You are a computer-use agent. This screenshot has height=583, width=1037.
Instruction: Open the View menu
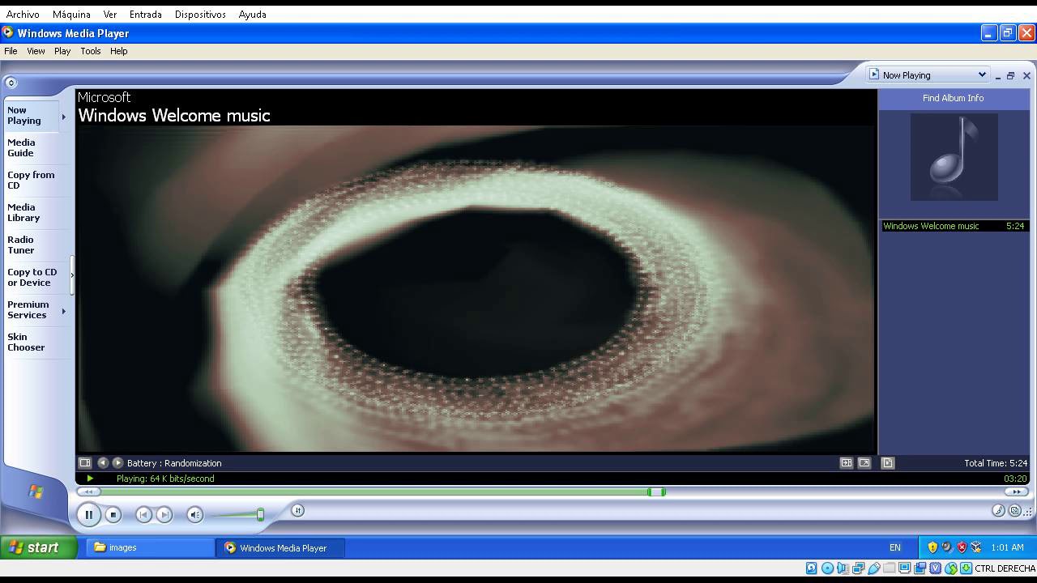[x=36, y=51]
